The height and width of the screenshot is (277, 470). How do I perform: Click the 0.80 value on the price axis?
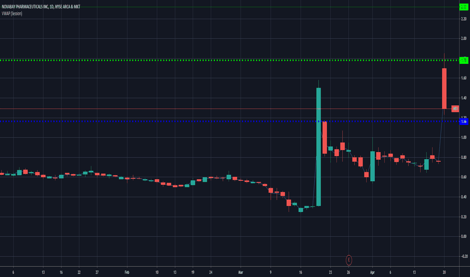point(464,157)
